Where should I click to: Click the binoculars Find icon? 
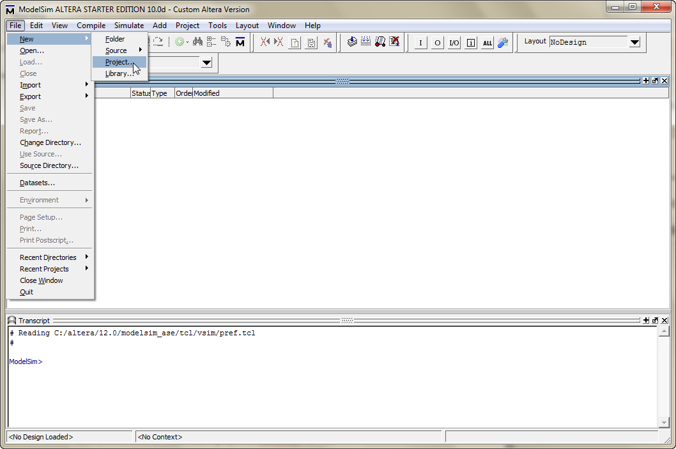tap(198, 42)
